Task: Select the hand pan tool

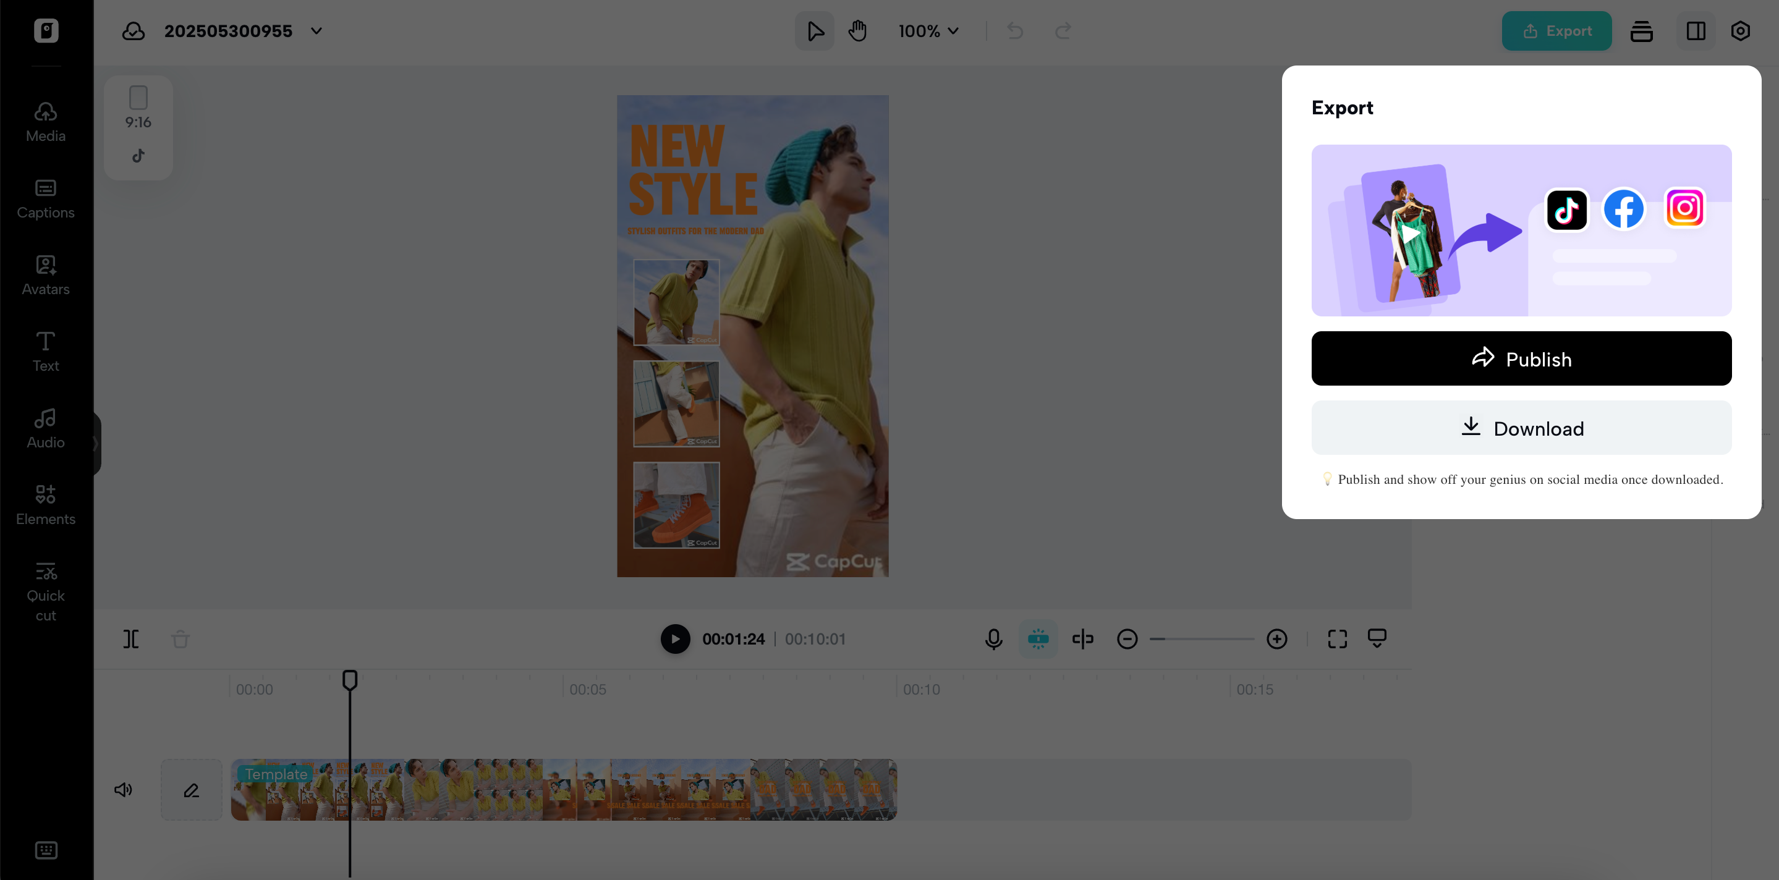Action: [x=858, y=31]
